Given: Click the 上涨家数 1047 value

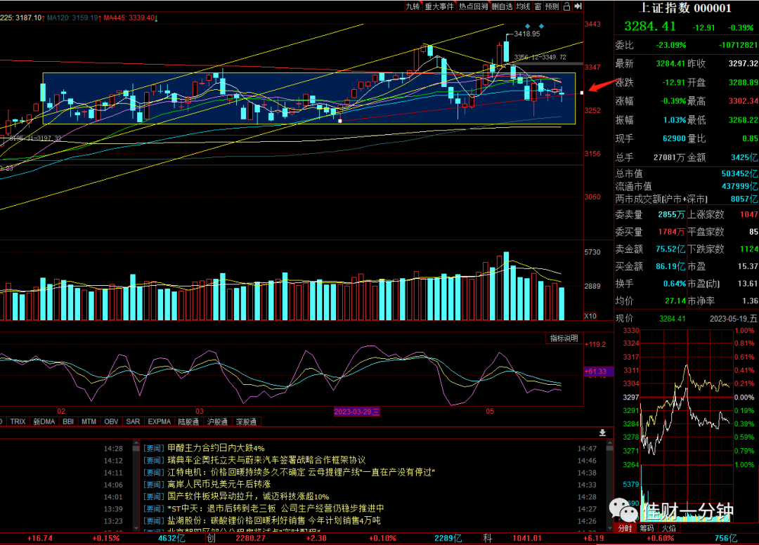Looking at the screenshot, I should pos(749,215).
